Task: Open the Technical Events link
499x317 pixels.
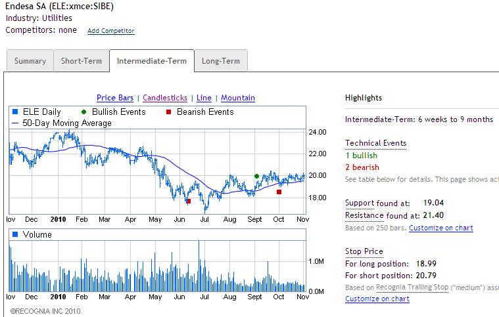Action: pyautogui.click(x=375, y=143)
